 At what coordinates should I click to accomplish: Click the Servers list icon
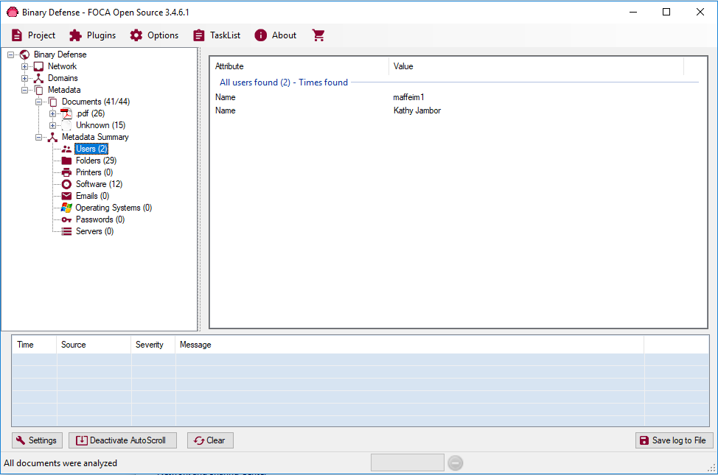pos(67,231)
